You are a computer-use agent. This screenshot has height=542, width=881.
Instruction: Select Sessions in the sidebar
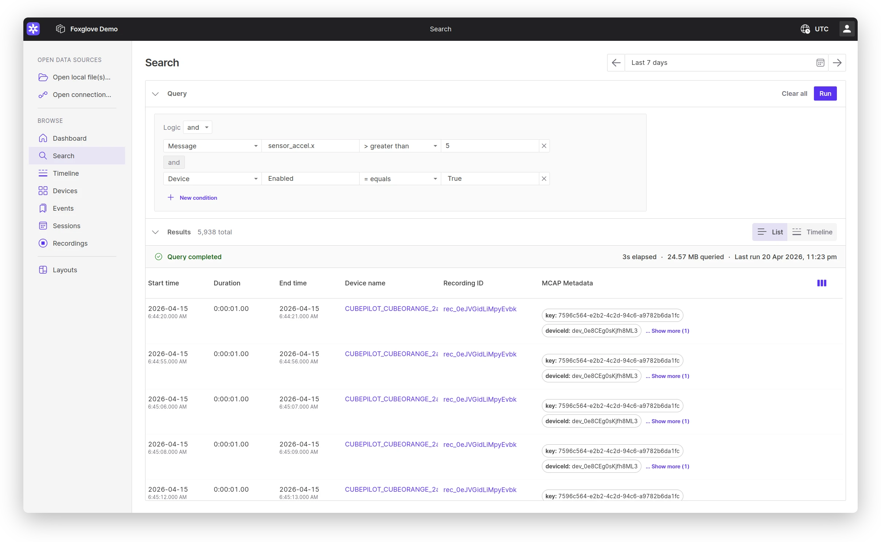[x=66, y=226]
